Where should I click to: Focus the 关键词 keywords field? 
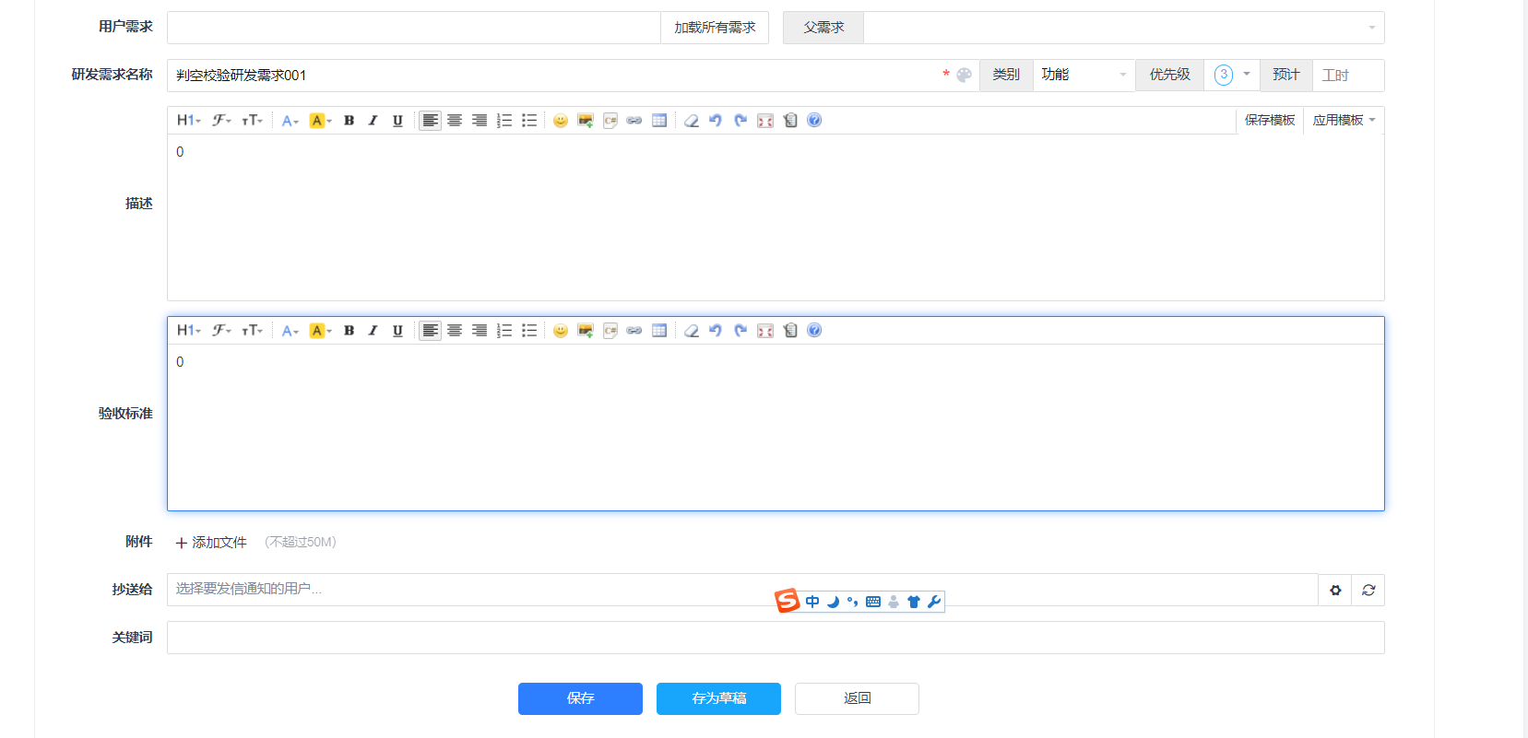click(x=776, y=638)
